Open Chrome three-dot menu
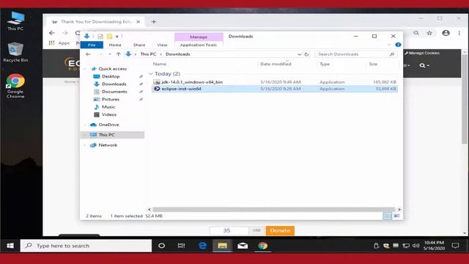 459,33
